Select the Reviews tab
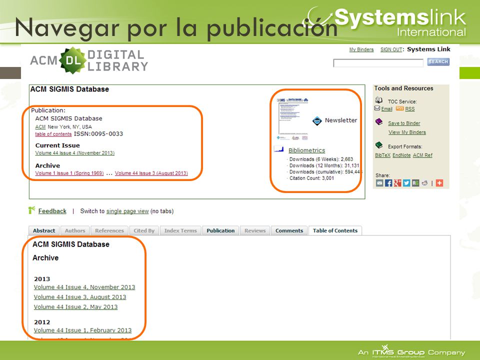Image resolution: width=480 pixels, height=360 pixels. point(255,230)
